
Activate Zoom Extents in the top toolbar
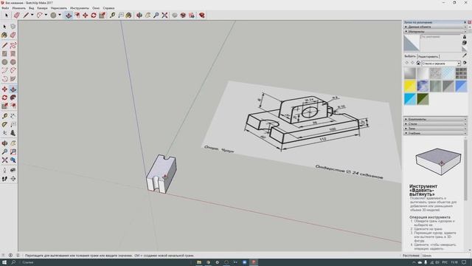[164, 15]
